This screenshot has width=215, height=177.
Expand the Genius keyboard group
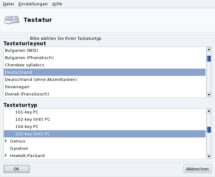coord(6,141)
